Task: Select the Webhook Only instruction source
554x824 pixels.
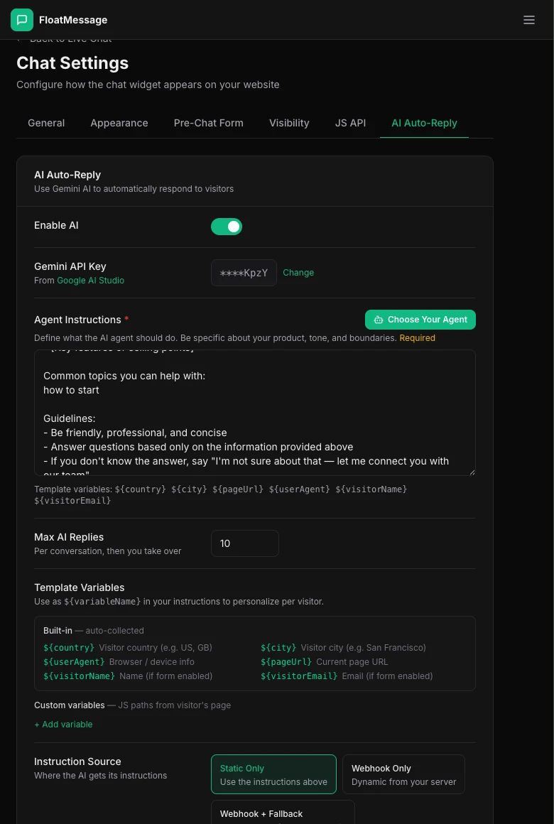Action: point(403,774)
